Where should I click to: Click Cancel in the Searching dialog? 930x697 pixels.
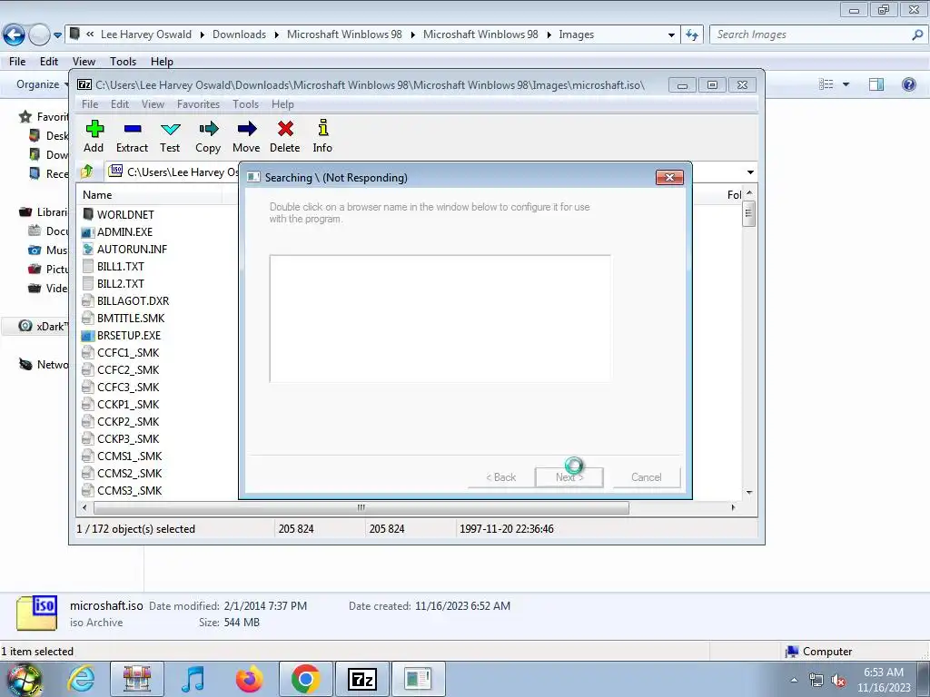pos(646,477)
